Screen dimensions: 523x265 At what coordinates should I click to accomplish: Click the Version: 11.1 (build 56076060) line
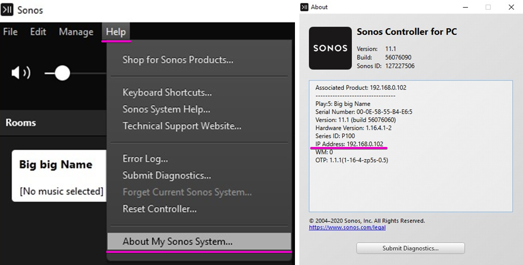[x=355, y=120]
